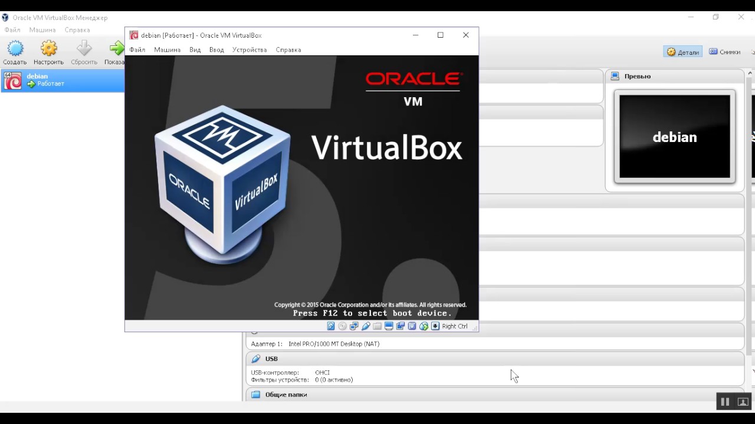The height and width of the screenshot is (424, 755).
Task: Open Настроить settings gear icon
Action: tap(49, 49)
